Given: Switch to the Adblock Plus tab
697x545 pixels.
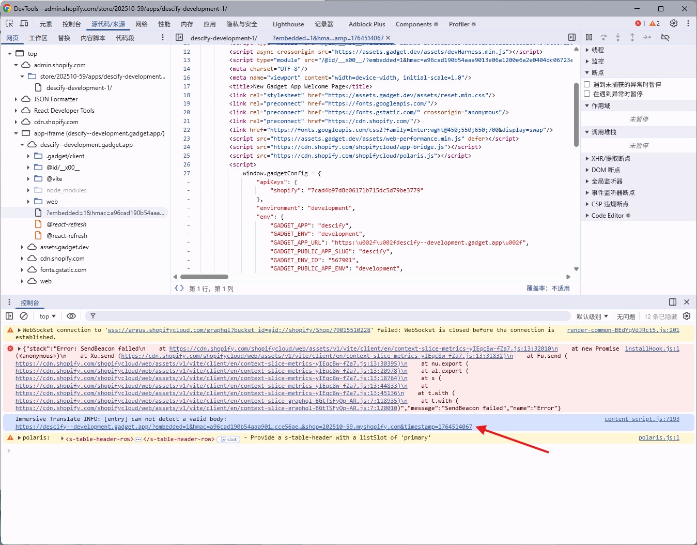Looking at the screenshot, I should 366,24.
